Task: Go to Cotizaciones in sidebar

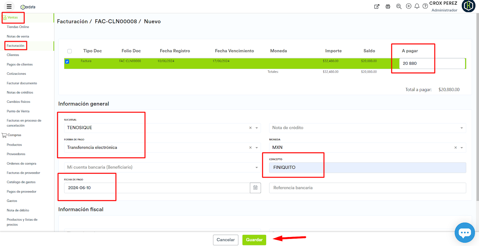Action: [16, 74]
